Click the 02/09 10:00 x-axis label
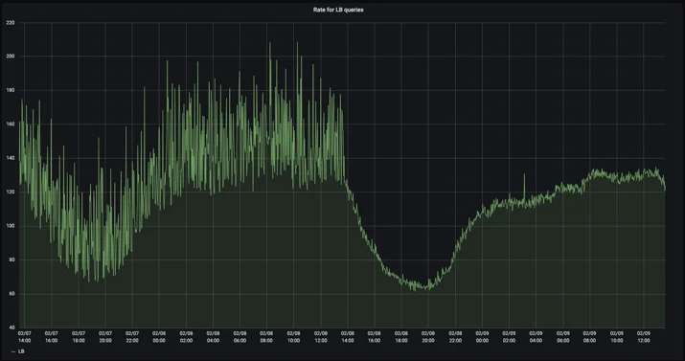The height and width of the screenshot is (361, 685). click(617, 337)
